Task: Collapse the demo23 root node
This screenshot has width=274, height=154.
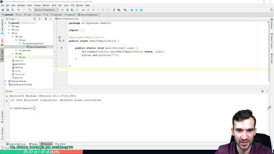Action: tap(6, 23)
